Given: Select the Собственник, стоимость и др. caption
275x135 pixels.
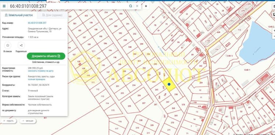Looking at the screenshot, I should 46,62.
